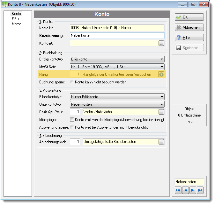Image resolution: width=215 pixels, height=205 pixels.
Task: Open the Erfolgskontotyp dropdown
Action: pos(117,59)
